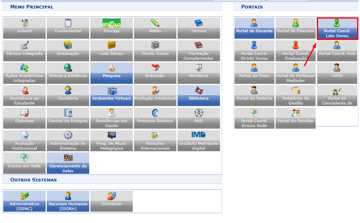Open the SIGAdmin system

111,201
